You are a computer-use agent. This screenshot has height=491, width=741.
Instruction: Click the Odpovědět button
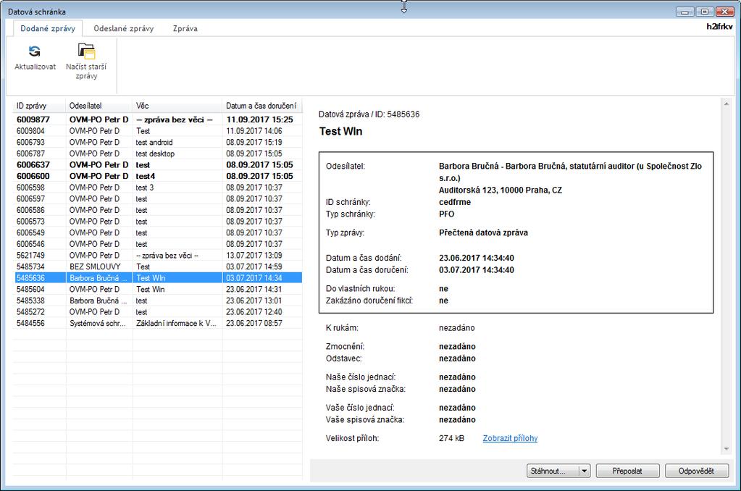(x=697, y=471)
